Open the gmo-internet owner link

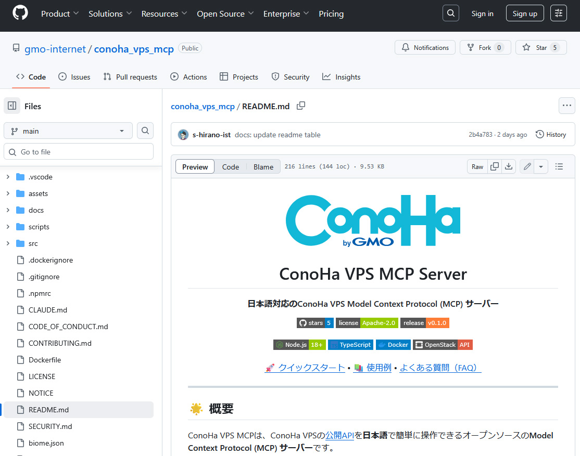55,49
